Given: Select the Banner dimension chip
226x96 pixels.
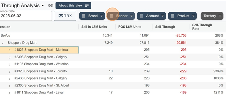Looking at the screenshot, I should [x=121, y=16].
